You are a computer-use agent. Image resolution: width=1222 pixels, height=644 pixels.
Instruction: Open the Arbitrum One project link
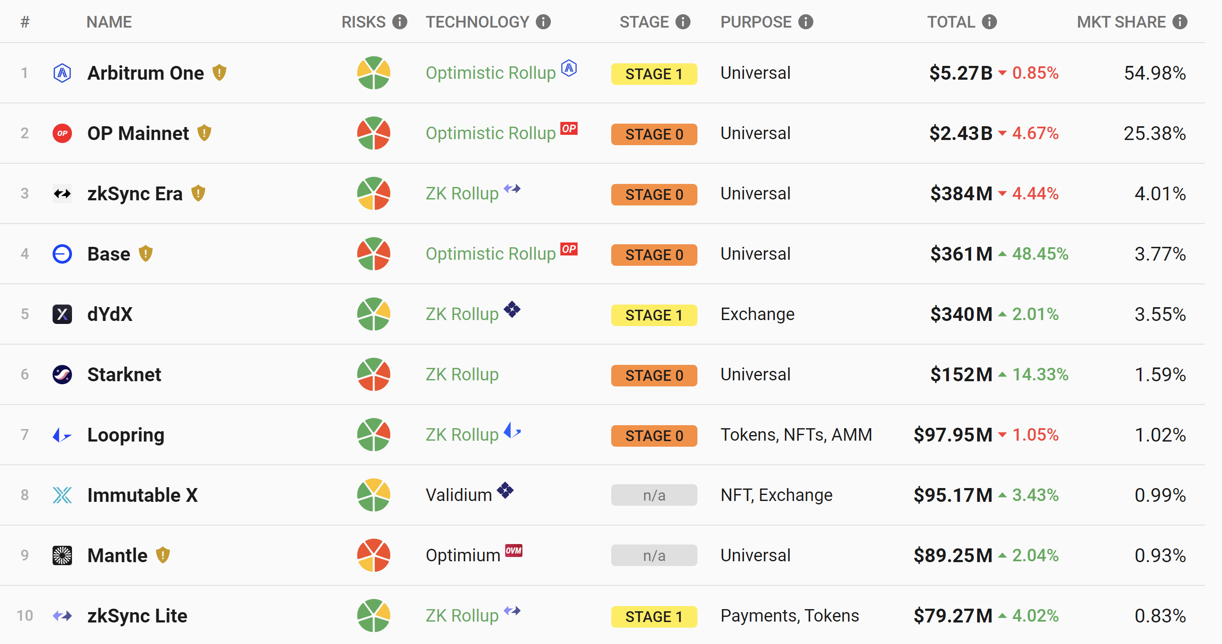145,73
